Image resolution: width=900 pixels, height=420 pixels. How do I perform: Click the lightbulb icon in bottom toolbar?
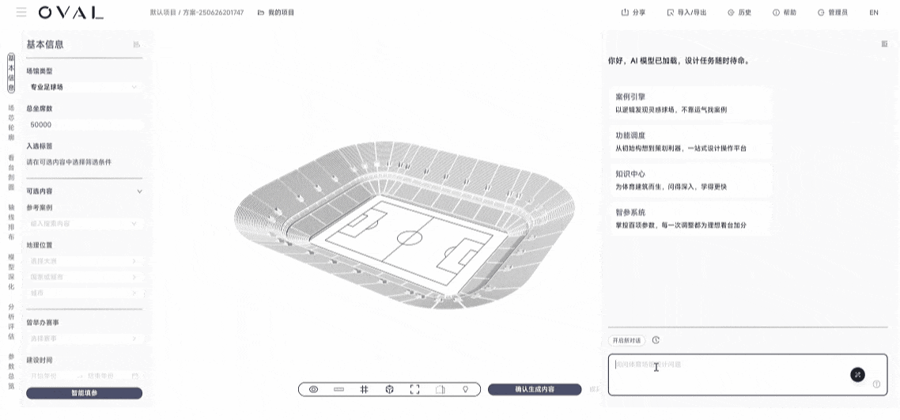[x=465, y=390]
